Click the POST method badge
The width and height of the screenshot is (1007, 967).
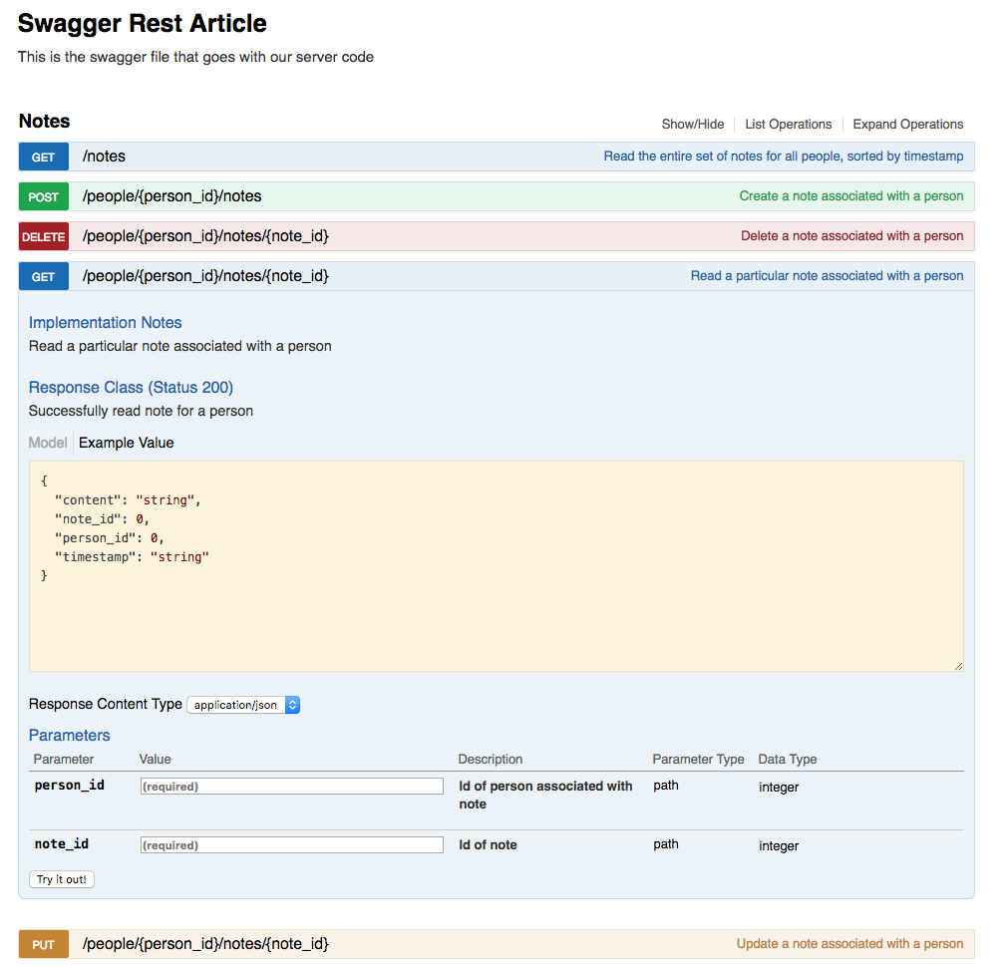(x=44, y=197)
